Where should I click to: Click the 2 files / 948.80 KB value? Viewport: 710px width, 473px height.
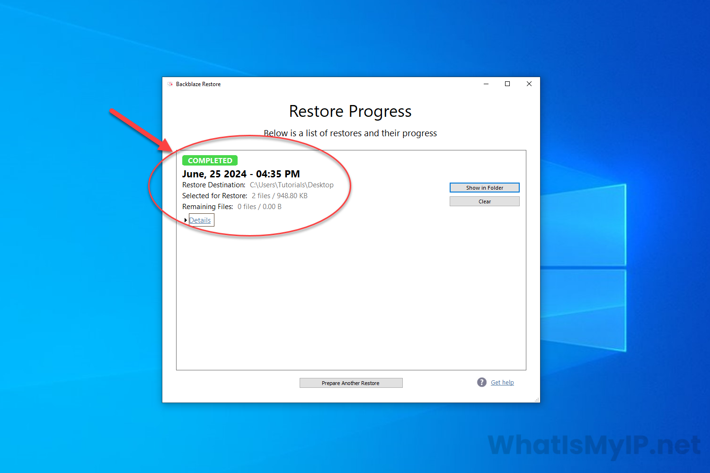280,196
